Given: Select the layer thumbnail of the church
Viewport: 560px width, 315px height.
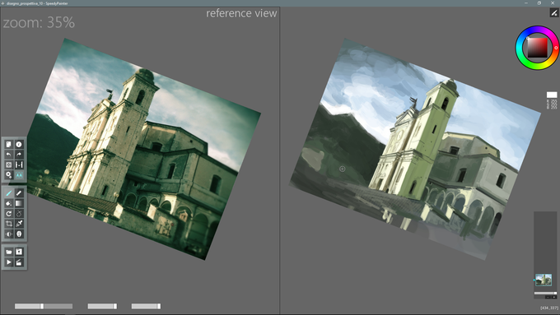Looking at the screenshot, I should (544, 280).
